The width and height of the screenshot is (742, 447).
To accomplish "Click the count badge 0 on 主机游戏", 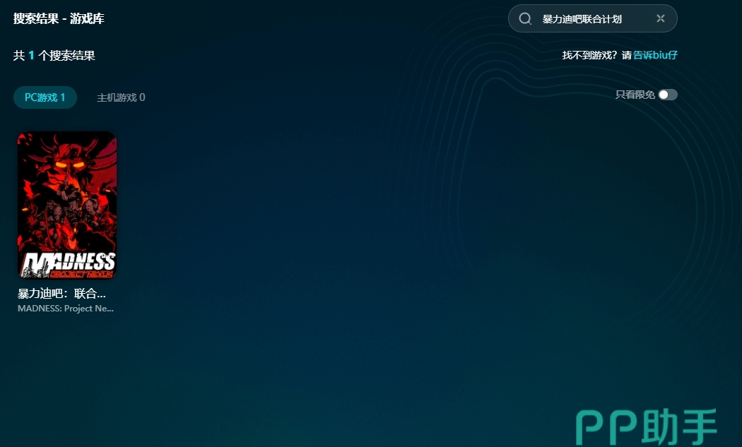I will pyautogui.click(x=142, y=97).
